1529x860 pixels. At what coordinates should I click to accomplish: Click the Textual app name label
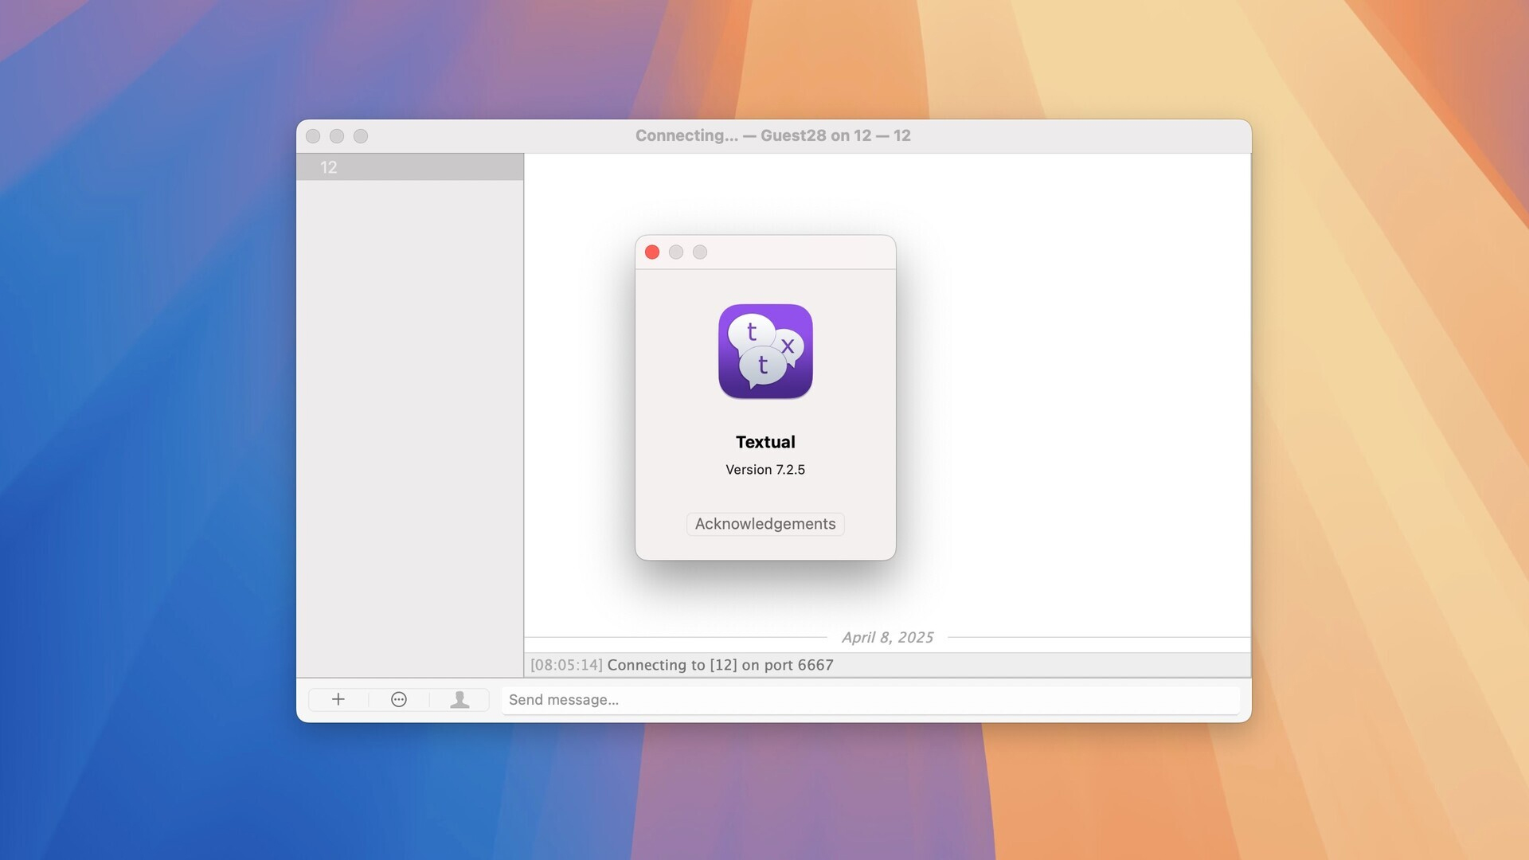coord(765,442)
